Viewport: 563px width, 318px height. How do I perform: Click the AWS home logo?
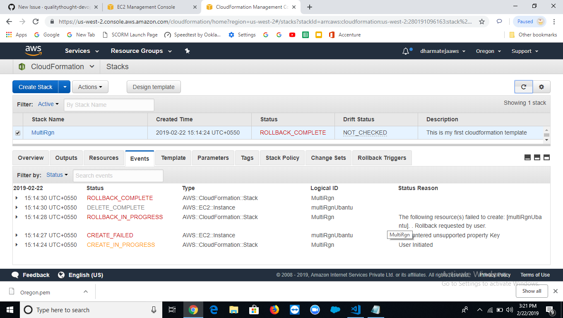pos(33,51)
